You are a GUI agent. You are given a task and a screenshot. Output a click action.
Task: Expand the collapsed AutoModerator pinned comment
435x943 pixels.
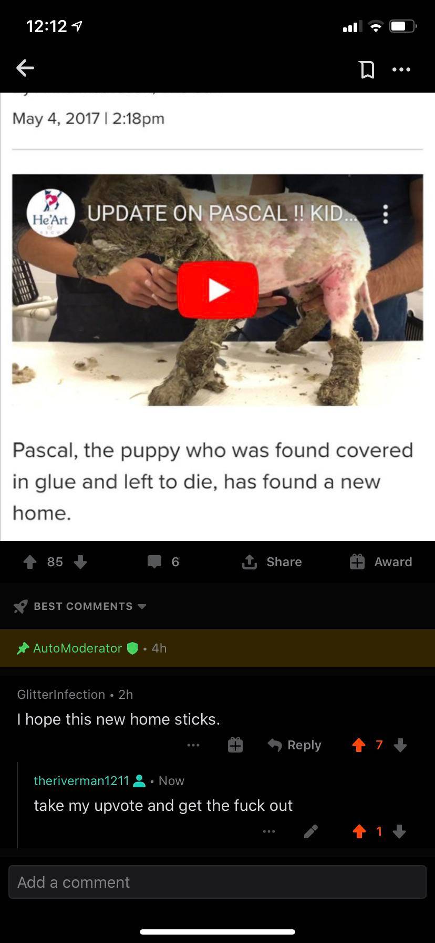pos(217,648)
